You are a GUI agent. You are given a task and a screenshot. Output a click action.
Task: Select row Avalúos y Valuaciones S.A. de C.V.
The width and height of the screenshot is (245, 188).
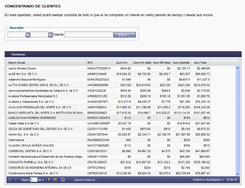pyautogui.click(x=109, y=102)
